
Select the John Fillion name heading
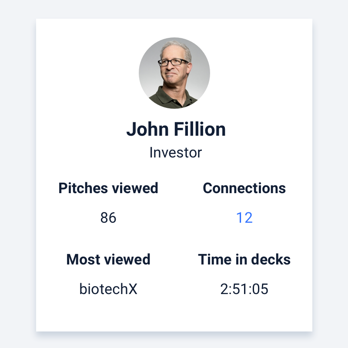coord(176,129)
